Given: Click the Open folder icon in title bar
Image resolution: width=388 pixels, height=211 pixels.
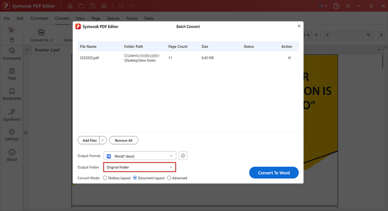Looking at the screenshot, I should tap(81, 6).
